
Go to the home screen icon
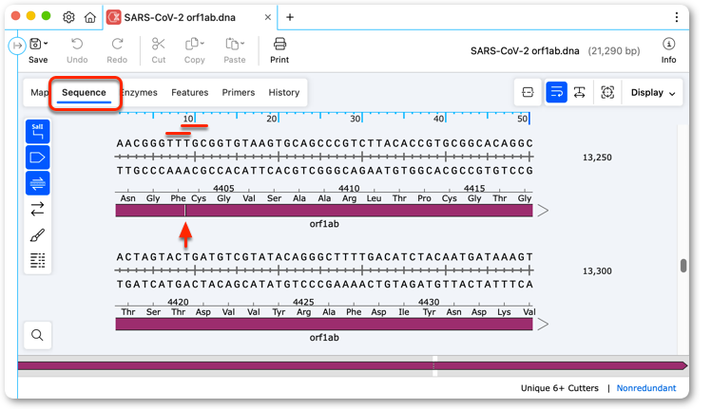[x=90, y=17]
